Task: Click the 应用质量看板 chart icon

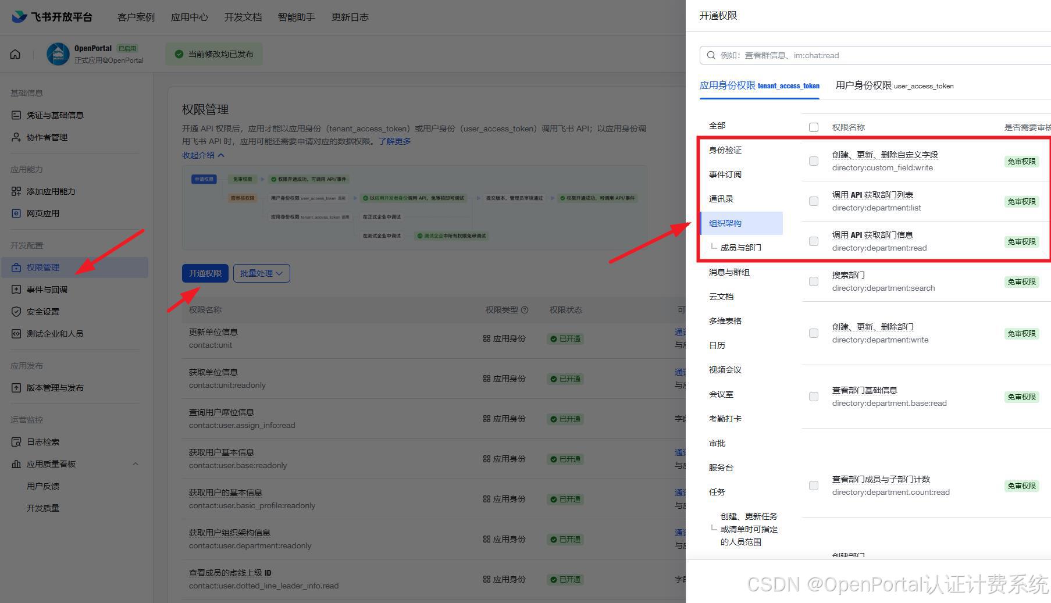Action: (x=16, y=464)
